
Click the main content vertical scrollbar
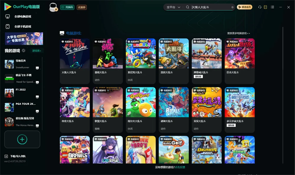point(283,95)
